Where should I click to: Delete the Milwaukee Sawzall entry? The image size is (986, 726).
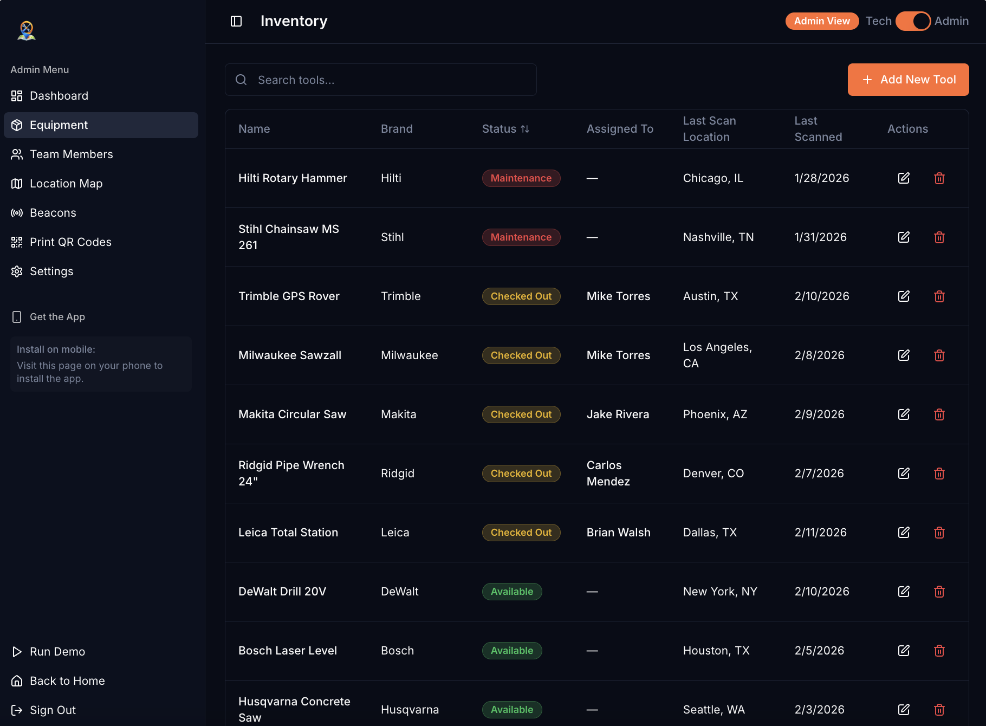point(939,355)
